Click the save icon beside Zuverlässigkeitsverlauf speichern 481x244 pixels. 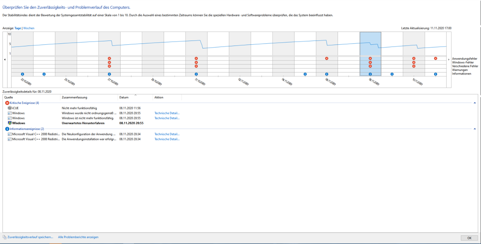click(x=4, y=237)
